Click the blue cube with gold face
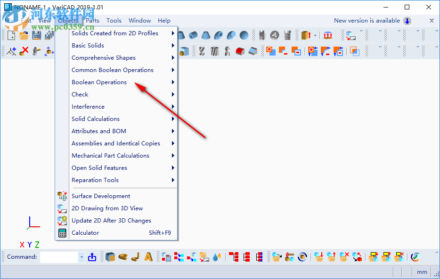This screenshot has height=279, width=440. click(110, 257)
